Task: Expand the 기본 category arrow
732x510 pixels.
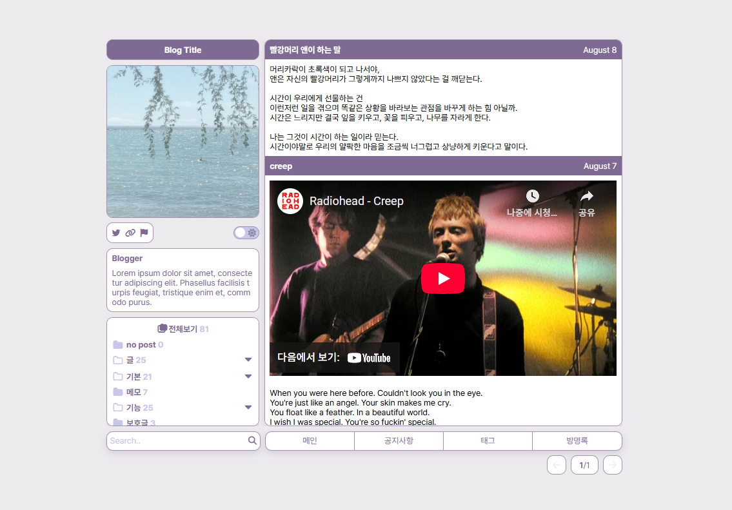Action: [x=248, y=376]
